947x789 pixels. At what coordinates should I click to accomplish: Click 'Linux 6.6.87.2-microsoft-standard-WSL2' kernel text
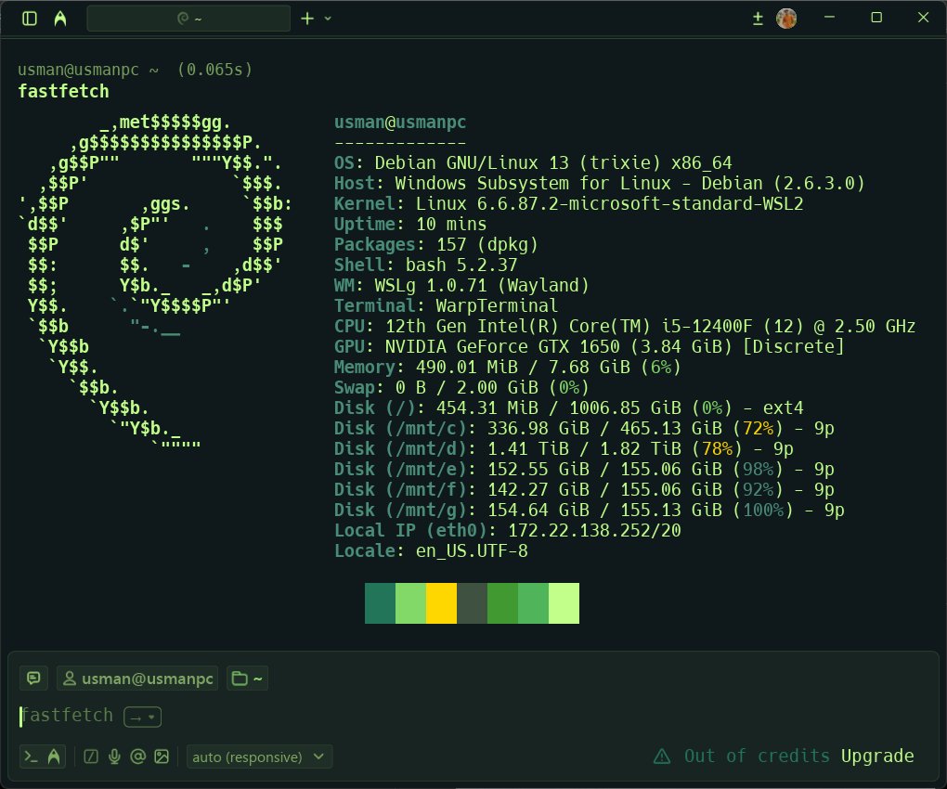tap(609, 203)
